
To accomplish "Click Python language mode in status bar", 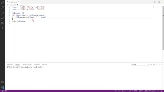I will pos(141,91).
